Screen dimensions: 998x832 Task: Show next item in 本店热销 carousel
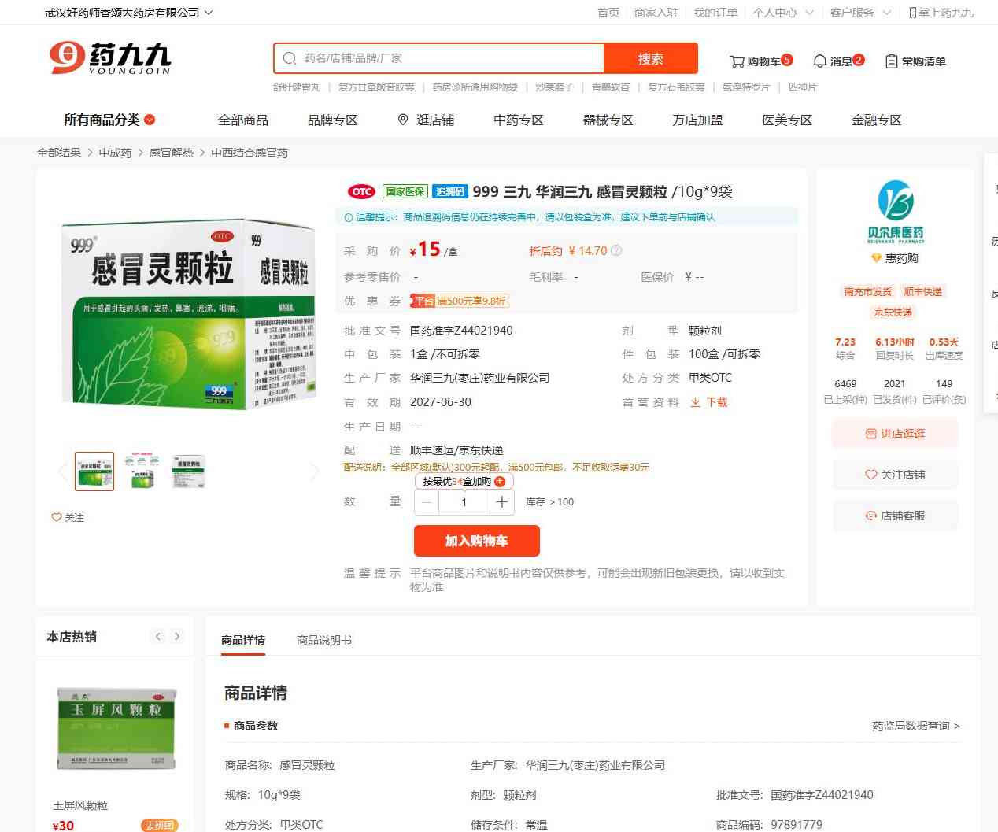pyautogui.click(x=177, y=636)
